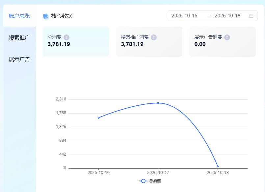Click the 884 y-axis label
265x192 pixels.
(x=63, y=140)
